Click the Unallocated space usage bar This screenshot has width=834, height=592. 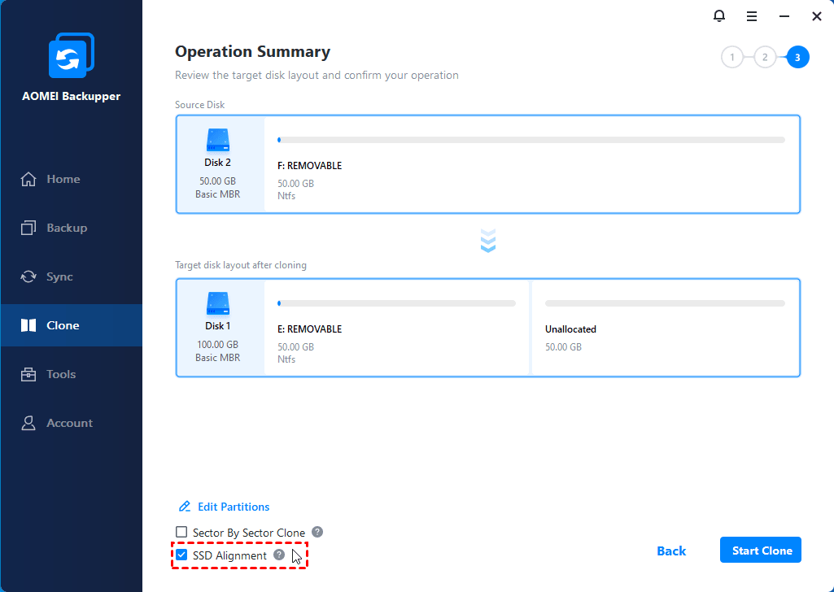point(665,303)
